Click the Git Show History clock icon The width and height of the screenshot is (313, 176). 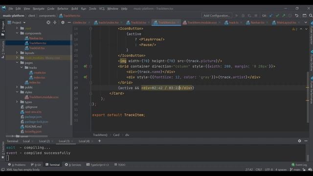tap(290, 16)
